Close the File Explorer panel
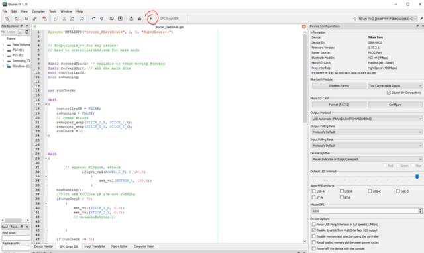Image resolution: width=424 pixels, height=253 pixels. click(x=27, y=26)
